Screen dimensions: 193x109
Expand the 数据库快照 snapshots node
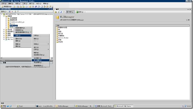[x=6, y=20]
